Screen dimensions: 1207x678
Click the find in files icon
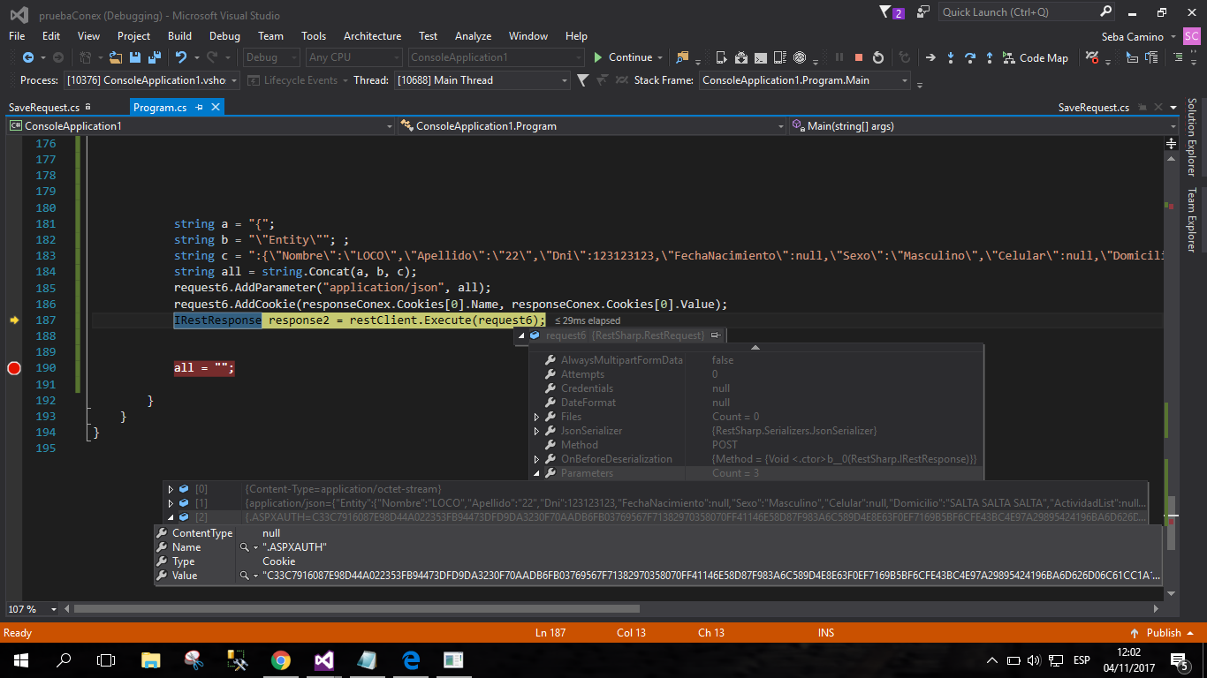[x=682, y=57]
